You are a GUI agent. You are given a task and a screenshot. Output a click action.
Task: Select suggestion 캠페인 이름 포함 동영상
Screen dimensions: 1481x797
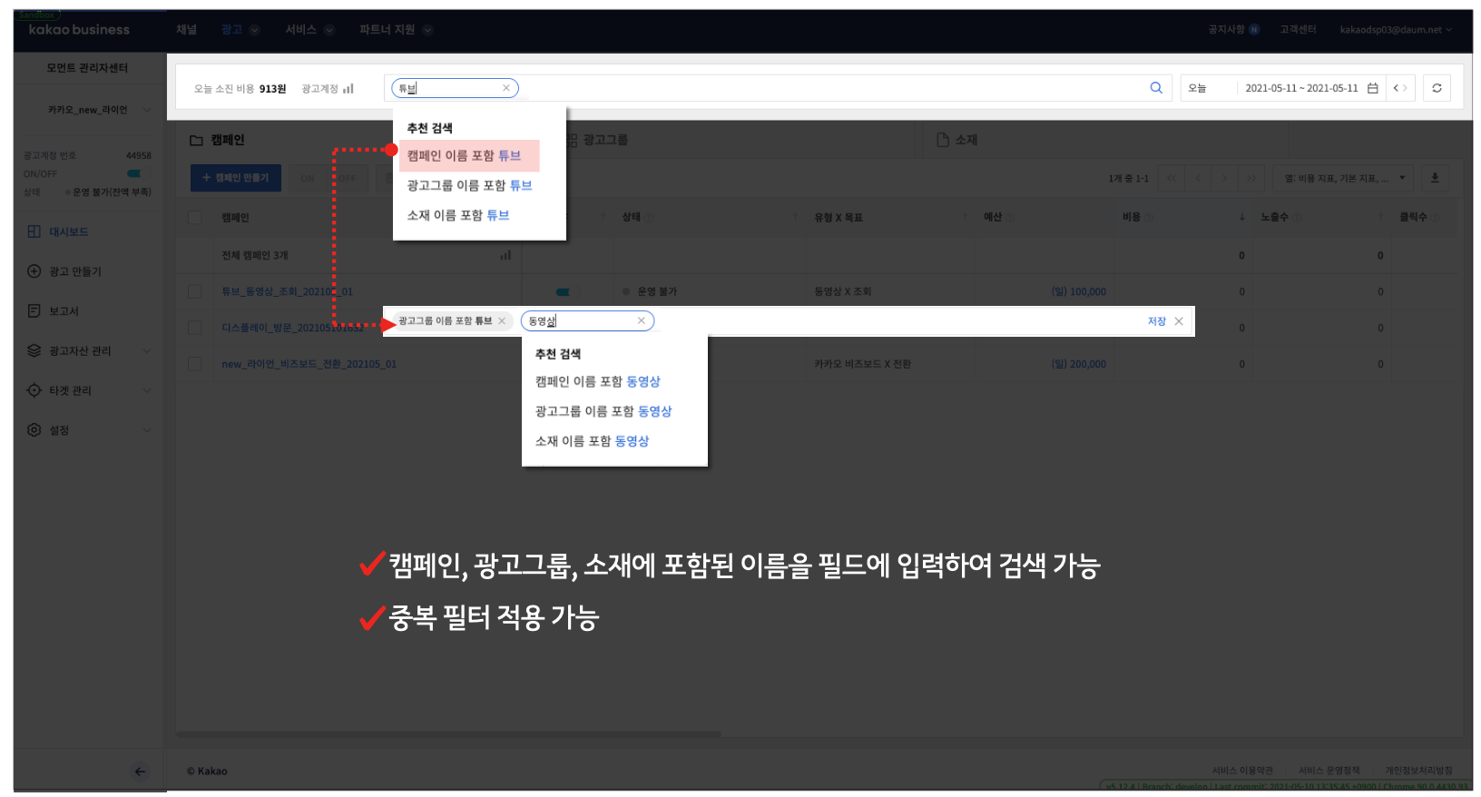coord(598,381)
